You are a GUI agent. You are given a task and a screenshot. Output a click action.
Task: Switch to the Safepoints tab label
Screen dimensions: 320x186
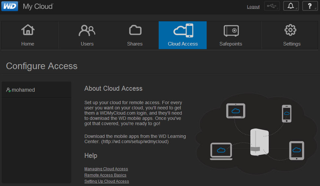click(231, 44)
